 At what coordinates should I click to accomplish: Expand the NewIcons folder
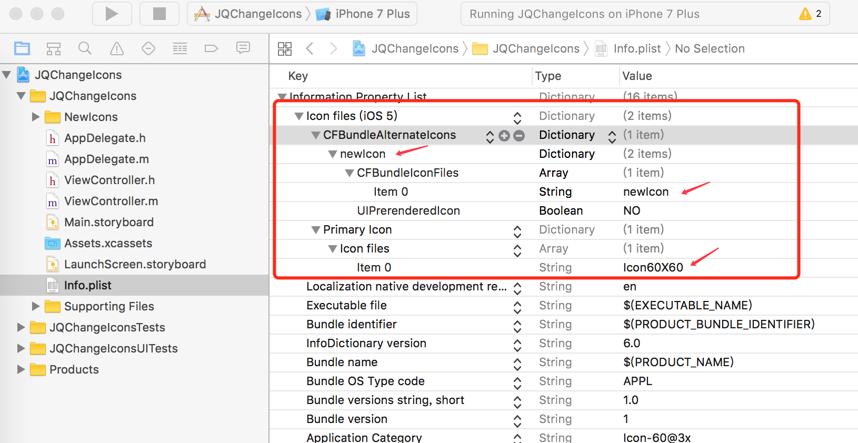point(36,117)
